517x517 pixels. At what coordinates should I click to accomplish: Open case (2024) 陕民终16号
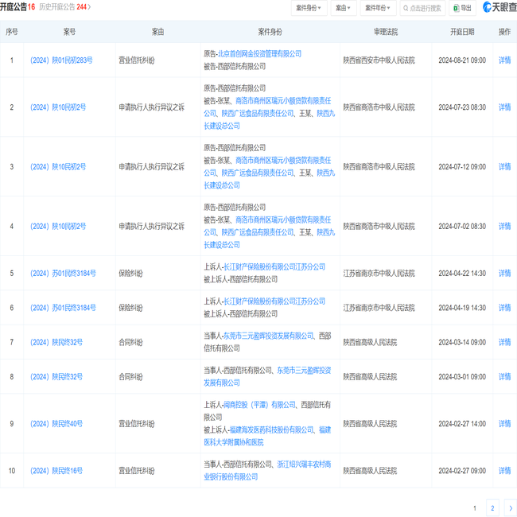[56, 471]
